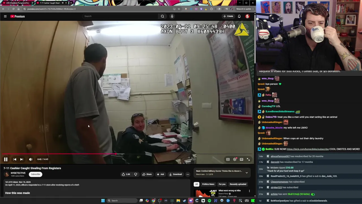
Task: Select the Recently uploaded chip
Action: click(238, 184)
